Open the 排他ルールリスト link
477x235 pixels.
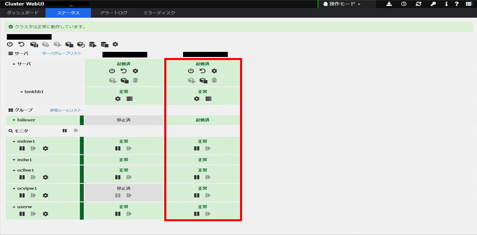tap(65, 110)
